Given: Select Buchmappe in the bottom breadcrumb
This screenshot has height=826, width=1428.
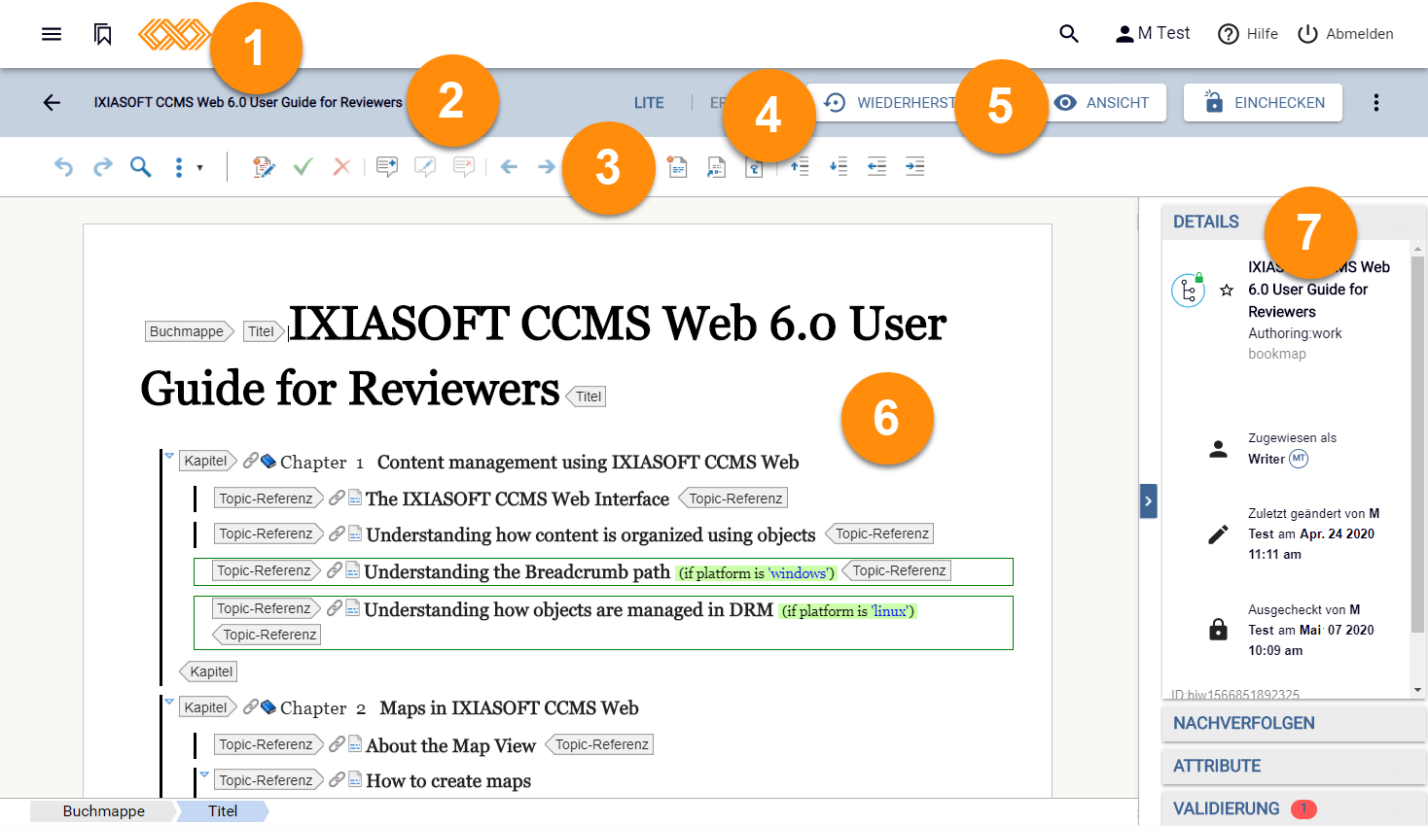Looking at the screenshot, I should click(x=103, y=811).
